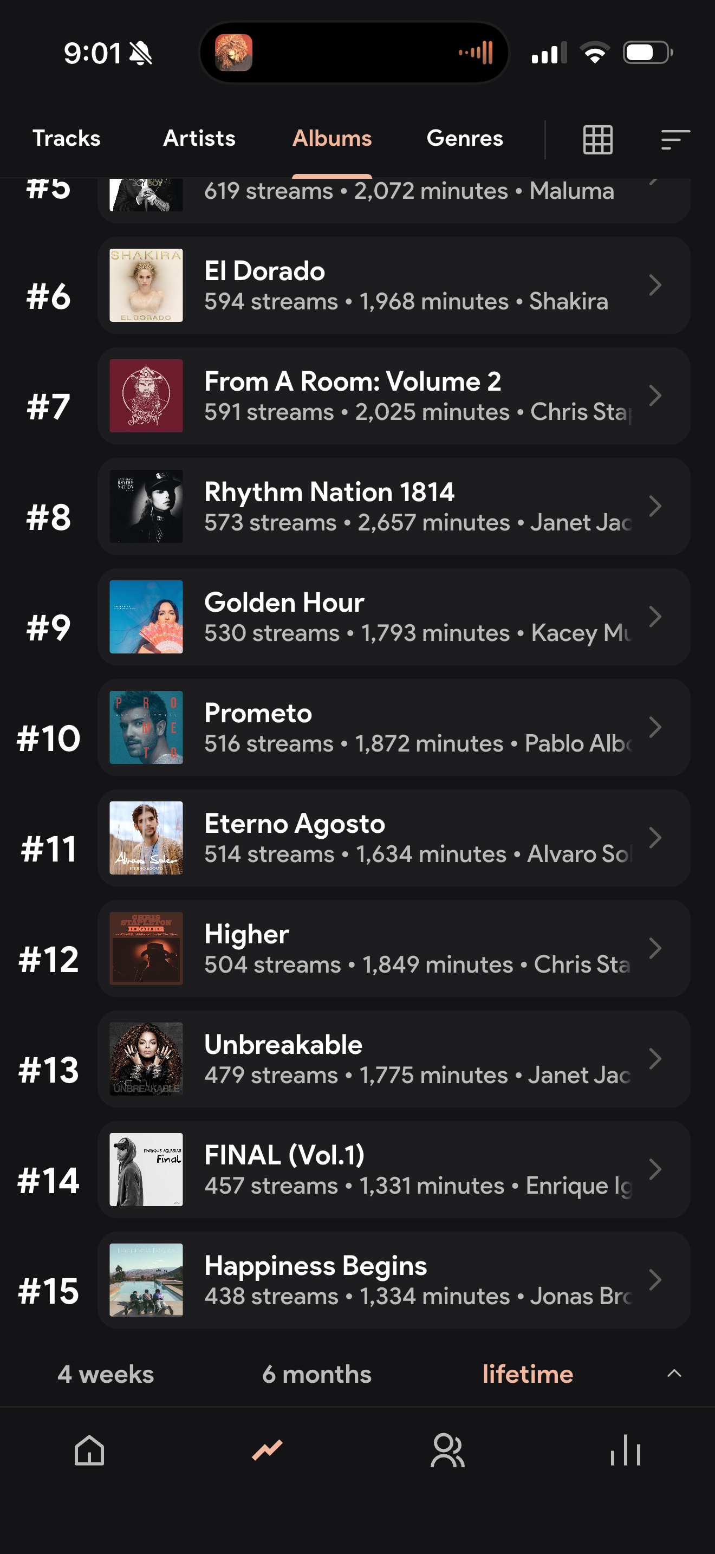Switch to the Genres tab
715x1554 pixels.
click(465, 138)
